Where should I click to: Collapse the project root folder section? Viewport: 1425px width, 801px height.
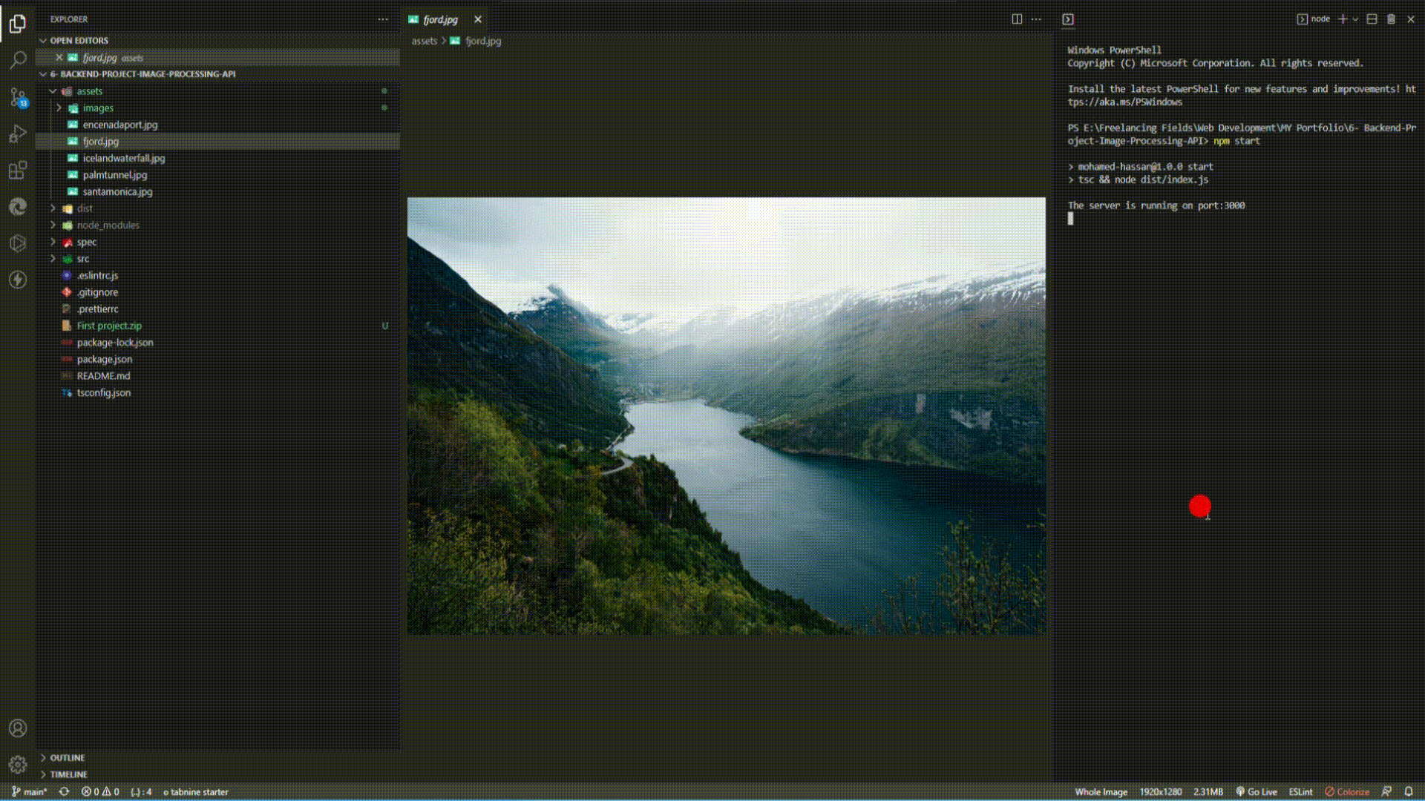(43, 74)
